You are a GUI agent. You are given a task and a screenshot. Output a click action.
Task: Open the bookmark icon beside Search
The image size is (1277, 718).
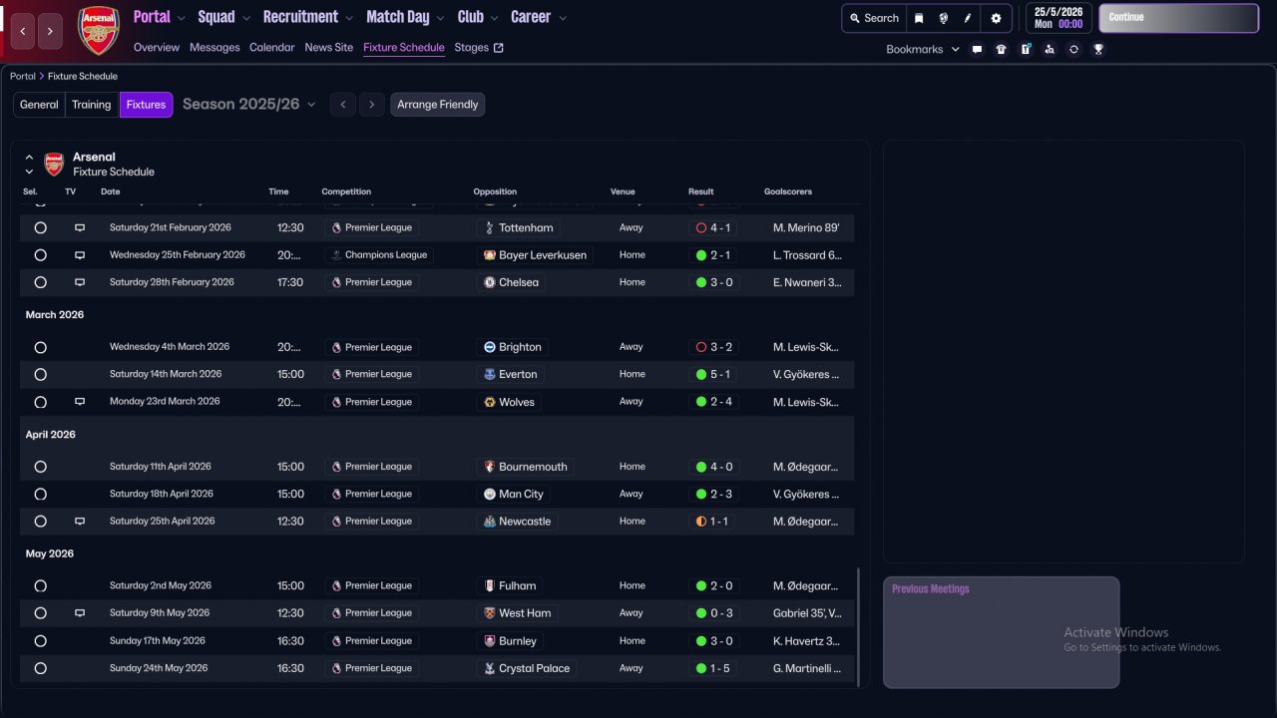click(919, 18)
